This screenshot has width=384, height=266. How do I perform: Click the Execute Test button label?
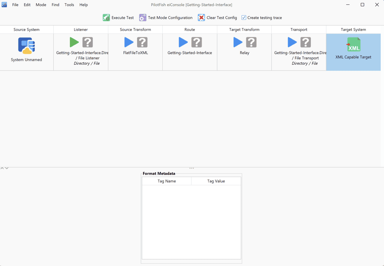[123, 18]
